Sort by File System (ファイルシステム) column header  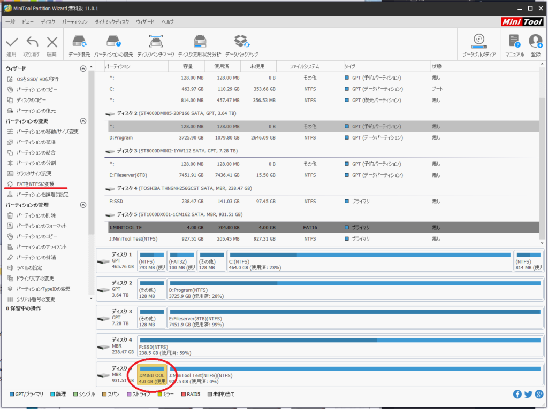310,66
